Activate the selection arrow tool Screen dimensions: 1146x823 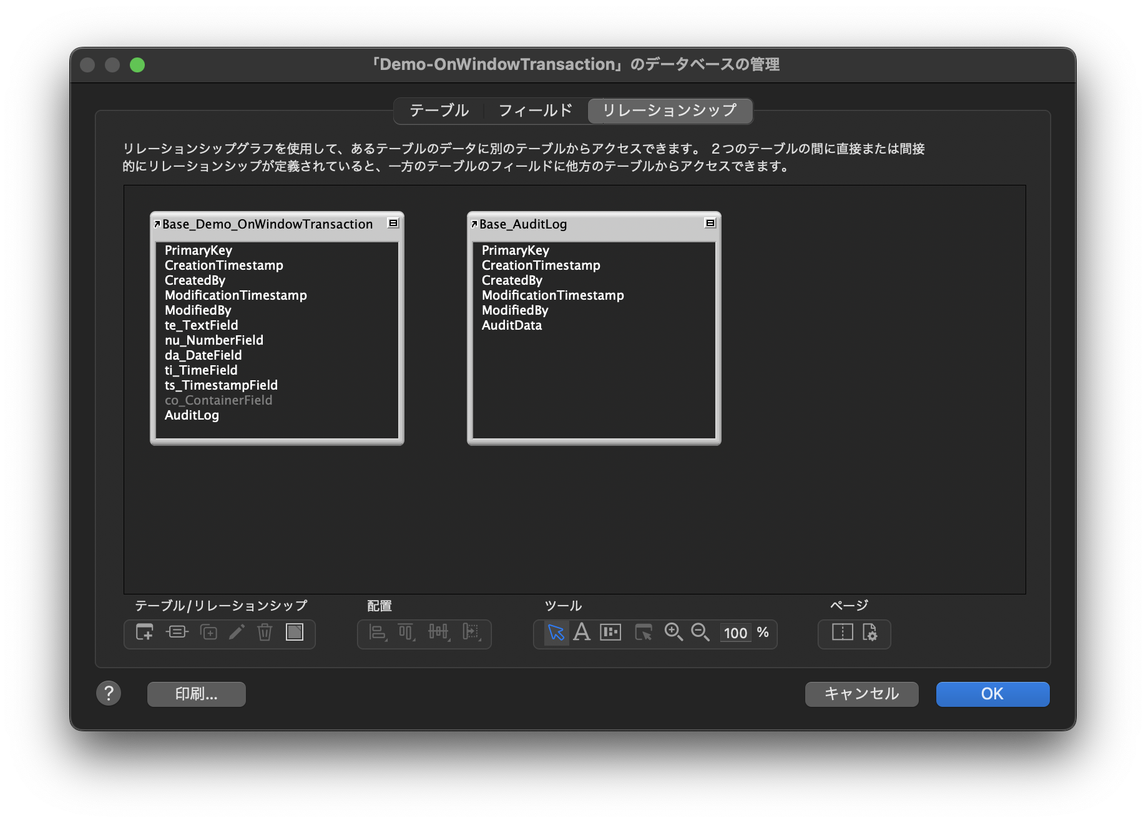click(x=555, y=632)
